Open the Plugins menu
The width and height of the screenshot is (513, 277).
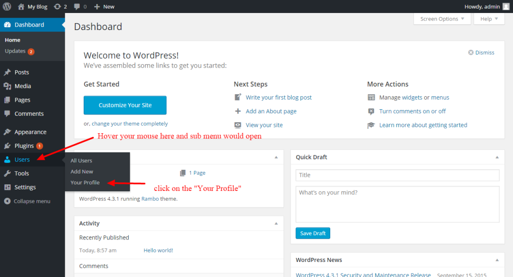(x=24, y=146)
